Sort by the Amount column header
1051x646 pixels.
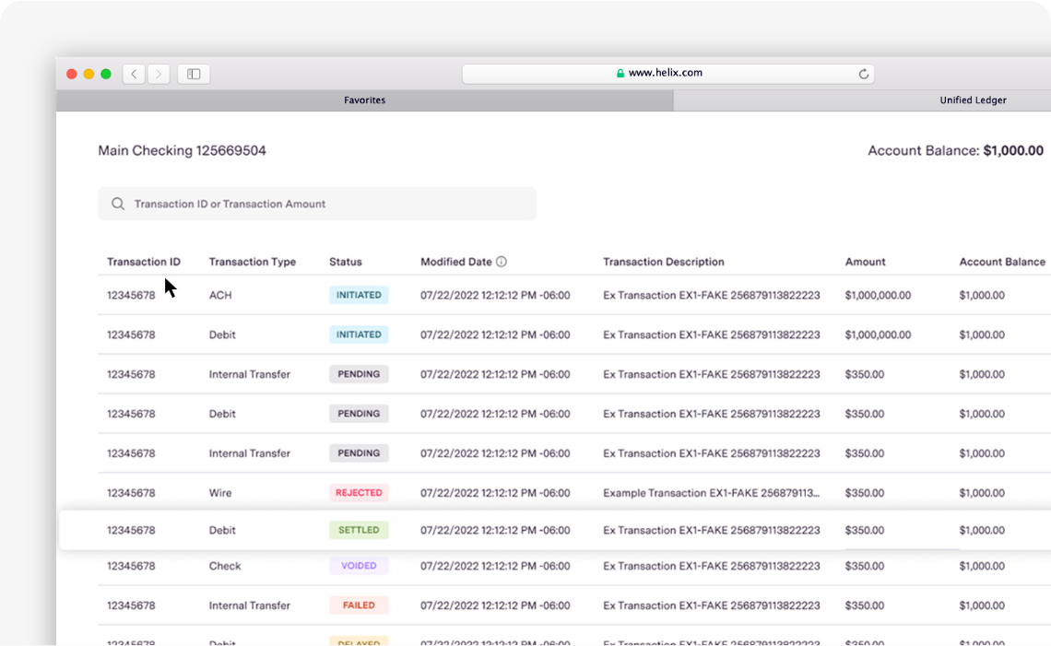pyautogui.click(x=865, y=261)
